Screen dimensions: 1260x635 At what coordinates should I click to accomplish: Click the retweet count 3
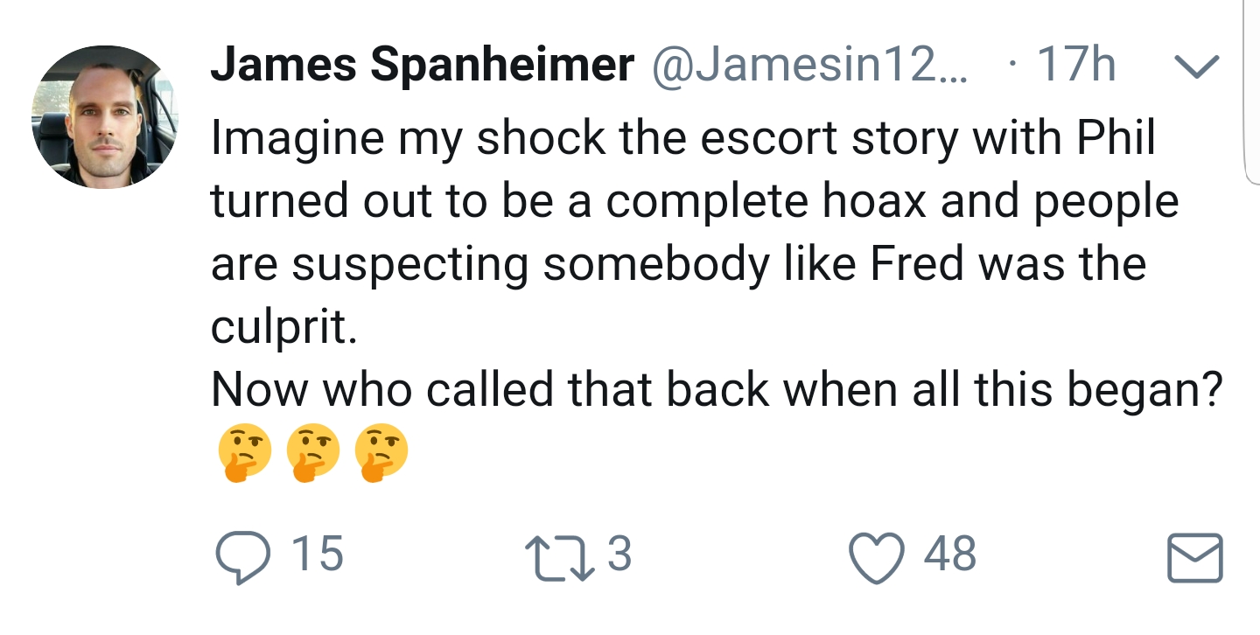(619, 555)
